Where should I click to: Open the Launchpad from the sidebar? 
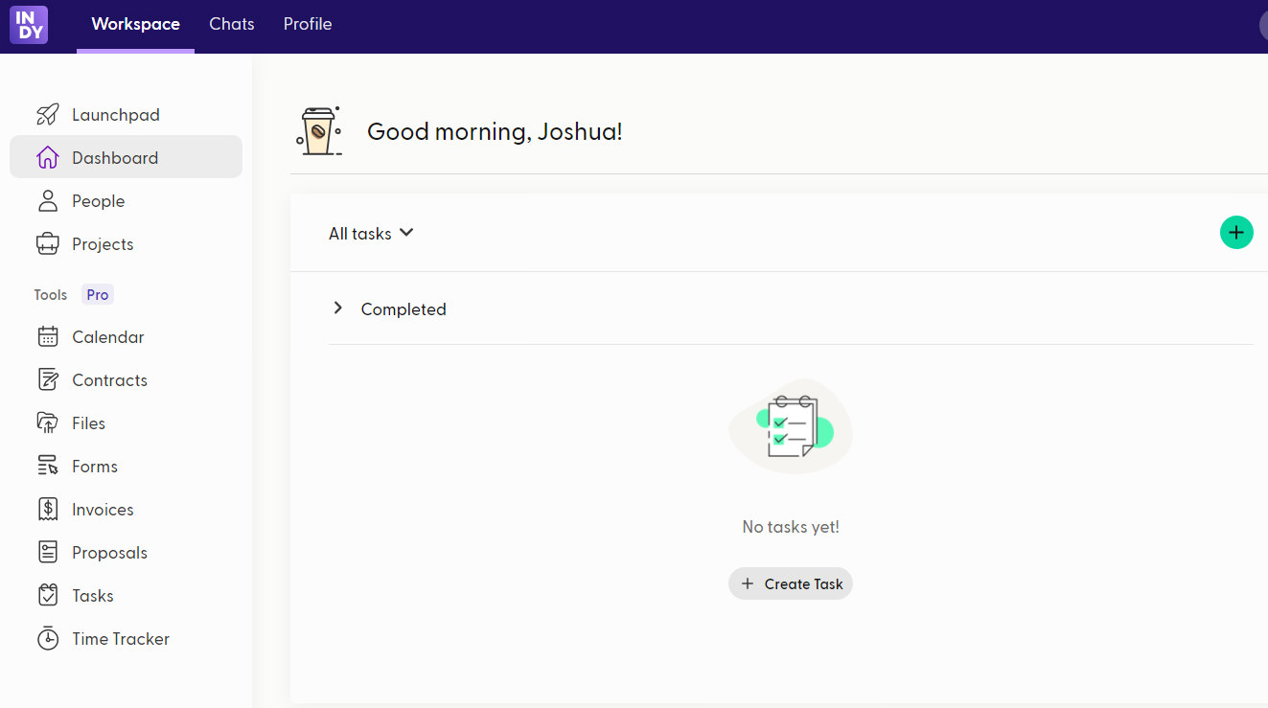click(x=115, y=114)
